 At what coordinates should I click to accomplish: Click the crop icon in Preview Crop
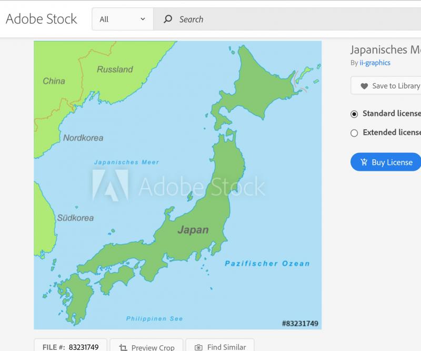[123, 347]
